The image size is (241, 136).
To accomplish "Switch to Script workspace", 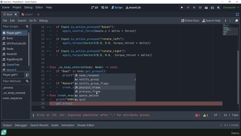I will [x=117, y=8].
